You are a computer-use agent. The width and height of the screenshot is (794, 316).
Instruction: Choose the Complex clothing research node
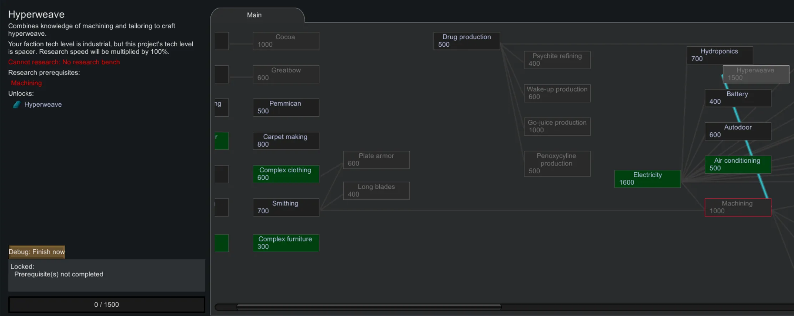[285, 174]
